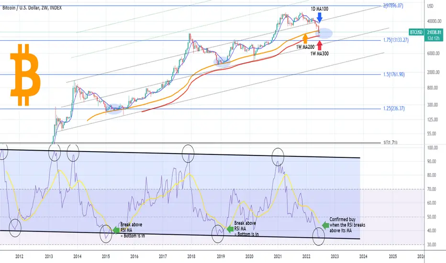Open the USD currency label
The width and height of the screenshot is (446, 263).
(x=430, y=6)
